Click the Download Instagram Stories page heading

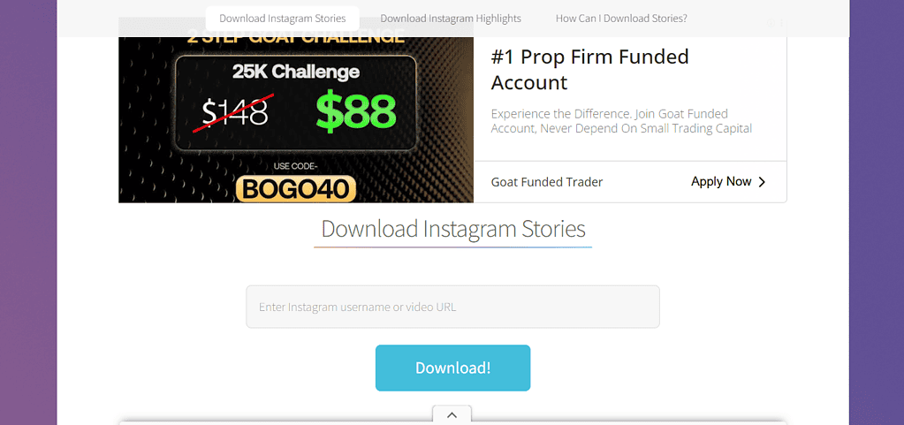click(452, 229)
